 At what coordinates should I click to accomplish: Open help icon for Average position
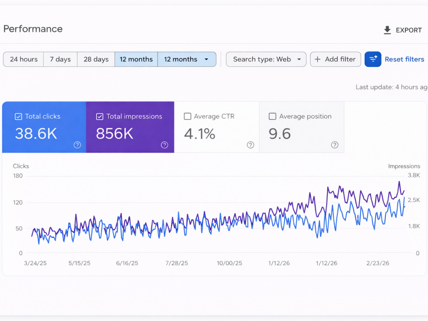[335, 145]
